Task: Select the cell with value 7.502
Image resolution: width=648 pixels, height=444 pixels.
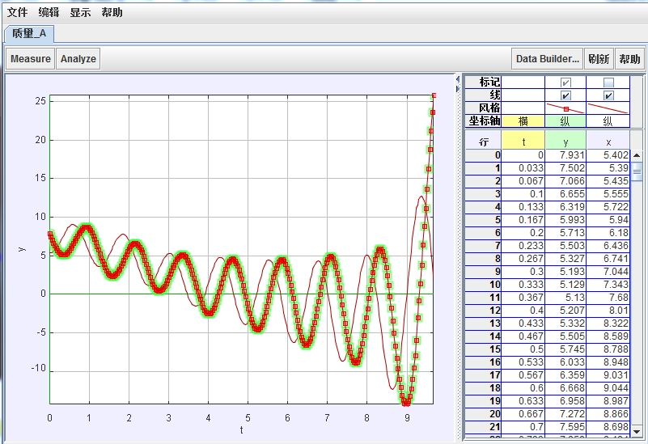Action: (565, 168)
